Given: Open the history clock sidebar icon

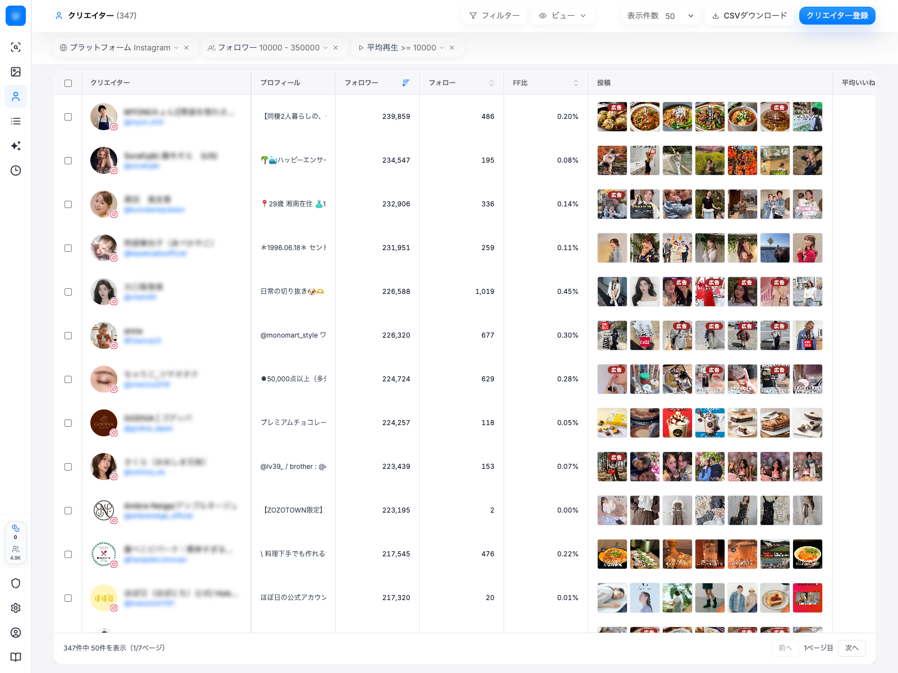Looking at the screenshot, I should 16,170.
